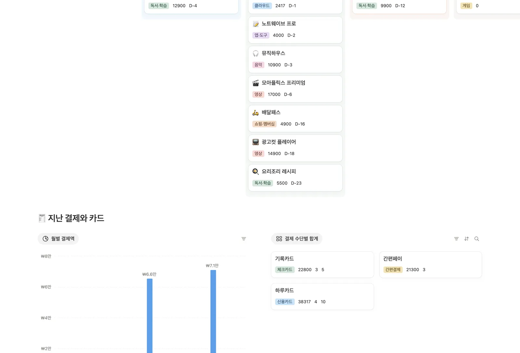520x353 pixels.
Task: Click the 클라우드 tag with 2417
Action: pos(262,6)
